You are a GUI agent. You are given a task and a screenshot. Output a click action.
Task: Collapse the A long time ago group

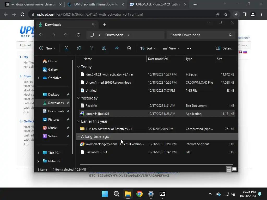coord(78,136)
